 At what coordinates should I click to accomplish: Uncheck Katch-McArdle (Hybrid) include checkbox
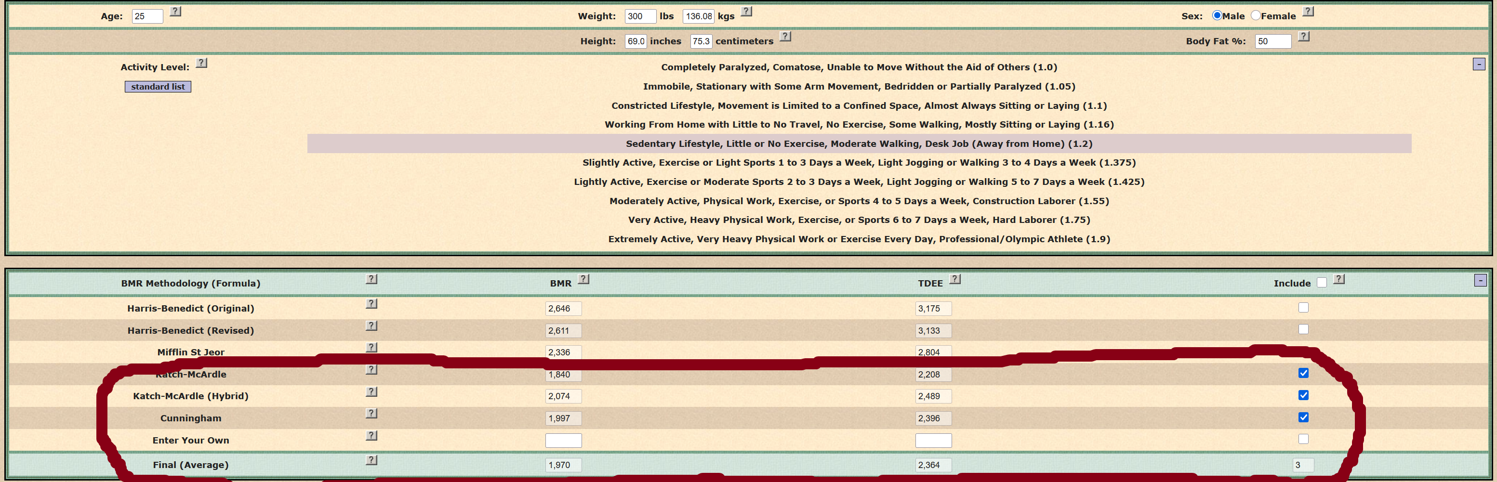(x=1303, y=395)
